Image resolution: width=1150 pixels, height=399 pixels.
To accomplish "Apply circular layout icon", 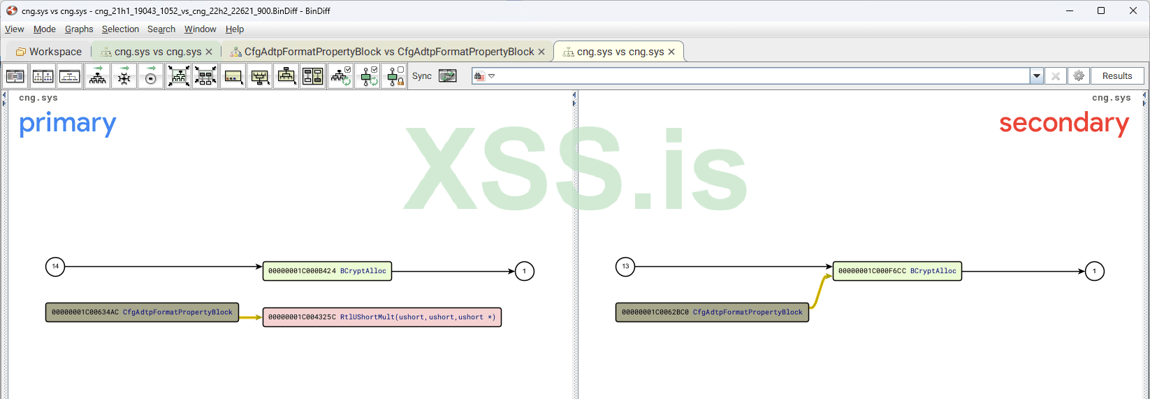I will click(x=150, y=76).
